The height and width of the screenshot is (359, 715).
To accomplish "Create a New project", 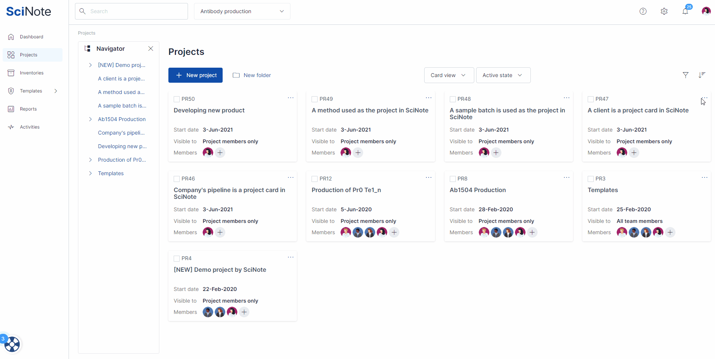I will point(195,75).
